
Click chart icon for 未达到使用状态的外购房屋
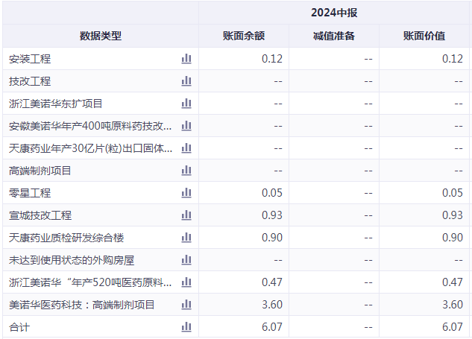point(186,260)
